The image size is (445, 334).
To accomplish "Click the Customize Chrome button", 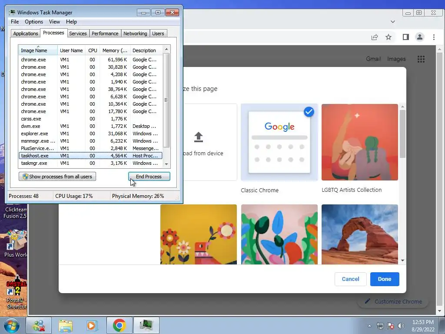I will pyautogui.click(x=393, y=301).
